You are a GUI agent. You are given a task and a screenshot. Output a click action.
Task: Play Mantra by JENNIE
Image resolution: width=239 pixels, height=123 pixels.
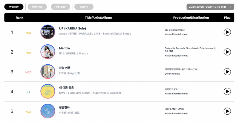point(227,52)
